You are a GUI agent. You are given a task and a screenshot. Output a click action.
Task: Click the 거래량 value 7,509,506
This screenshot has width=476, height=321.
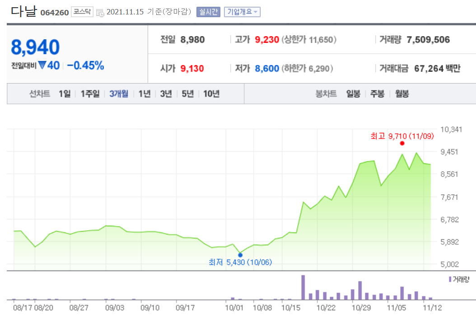tap(428, 40)
